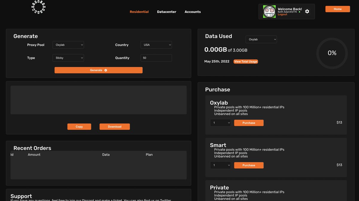Open account settings gear icon
The width and height of the screenshot is (359, 201).
(x=307, y=11)
